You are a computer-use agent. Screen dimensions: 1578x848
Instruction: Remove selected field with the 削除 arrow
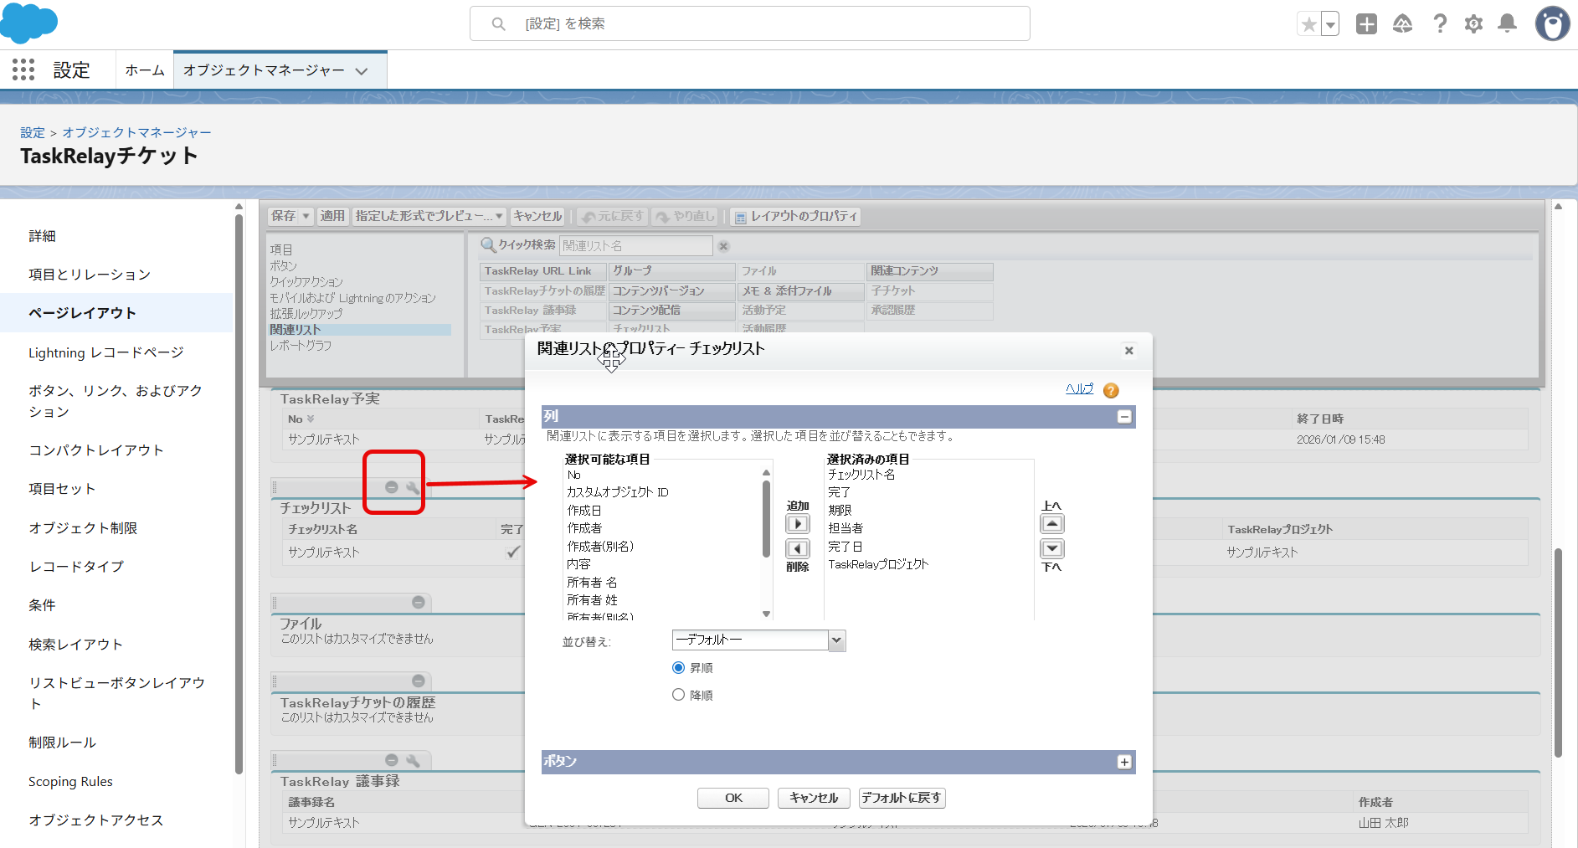click(798, 549)
